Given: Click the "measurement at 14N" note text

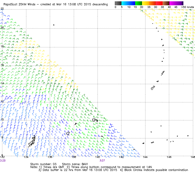Looking at the screenshot, I should click(x=137, y=167).
